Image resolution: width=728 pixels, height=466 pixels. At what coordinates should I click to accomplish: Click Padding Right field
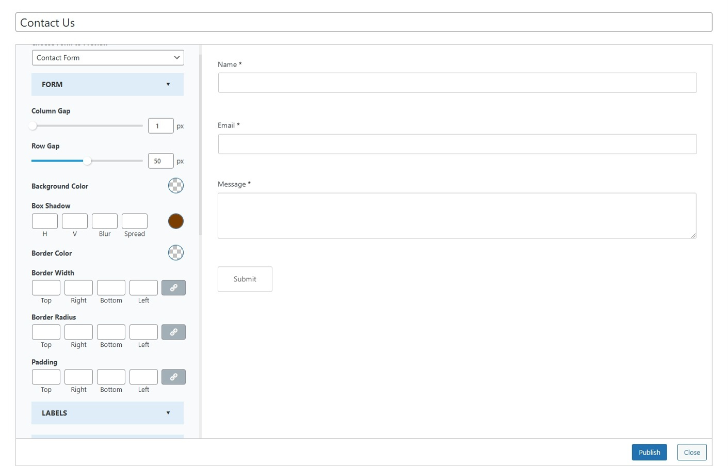click(x=78, y=377)
